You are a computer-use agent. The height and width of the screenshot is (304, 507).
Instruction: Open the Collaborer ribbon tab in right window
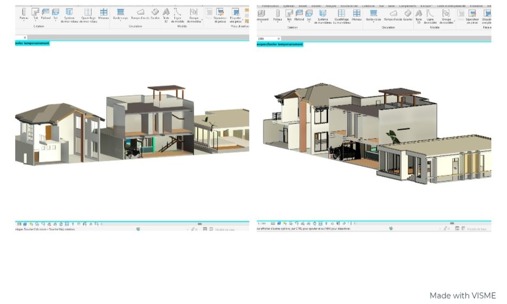[368, 6]
